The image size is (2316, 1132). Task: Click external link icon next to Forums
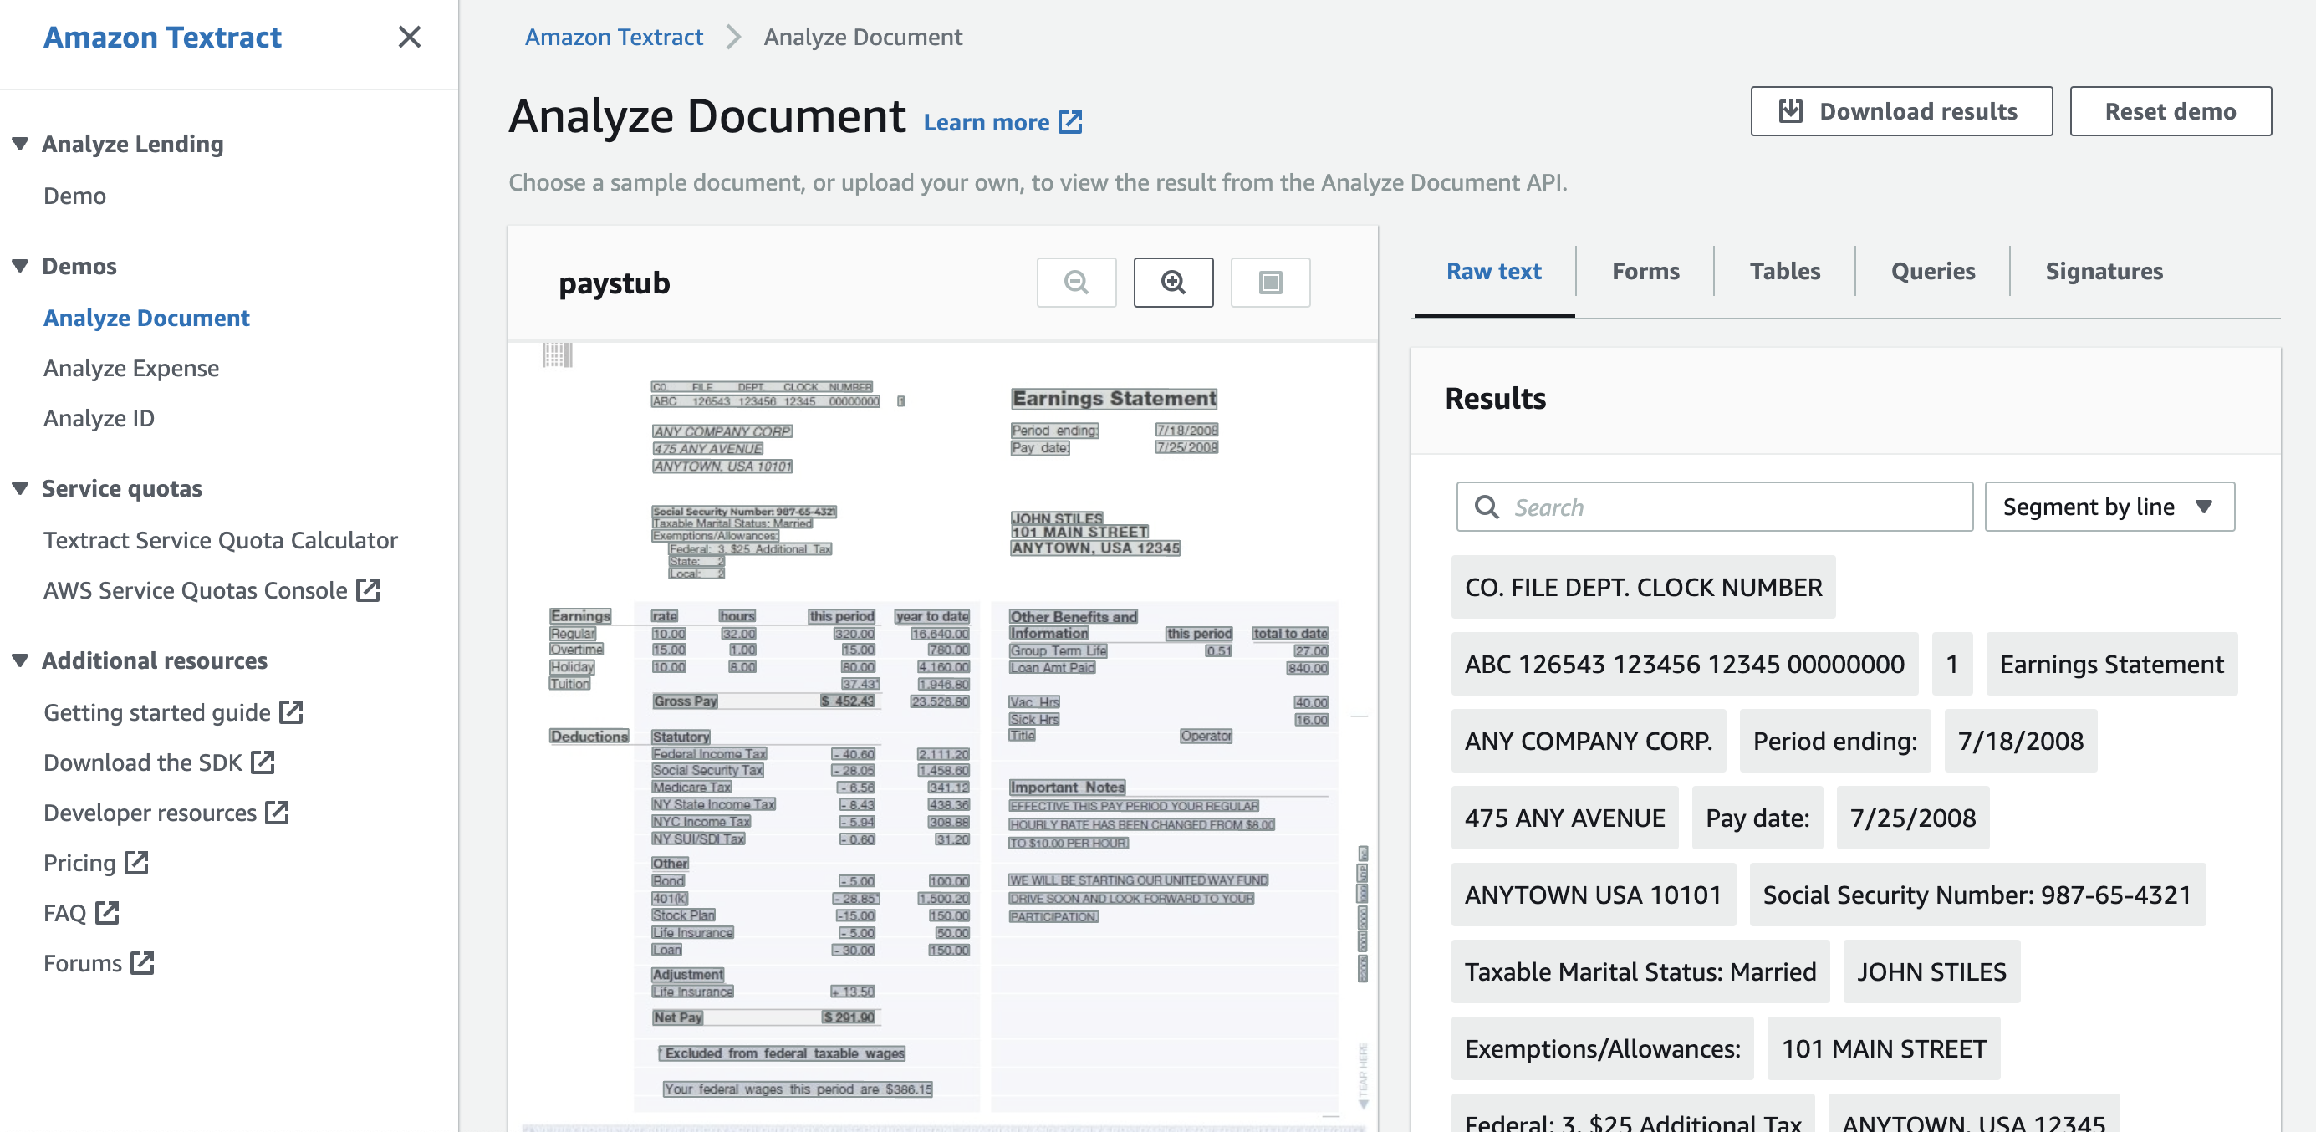(x=142, y=963)
